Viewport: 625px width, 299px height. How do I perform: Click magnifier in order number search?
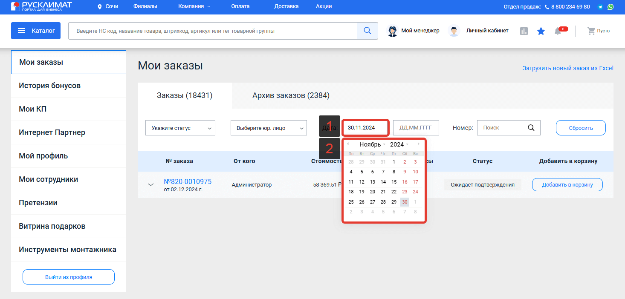tap(531, 127)
